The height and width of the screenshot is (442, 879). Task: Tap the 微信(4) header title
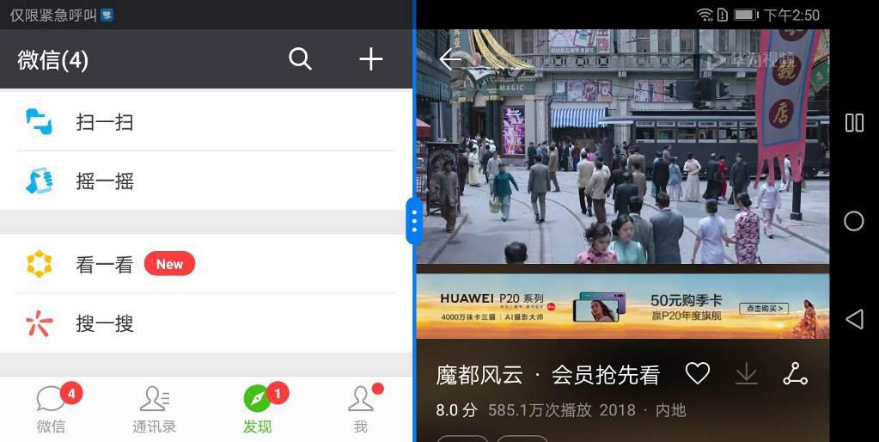click(x=52, y=60)
